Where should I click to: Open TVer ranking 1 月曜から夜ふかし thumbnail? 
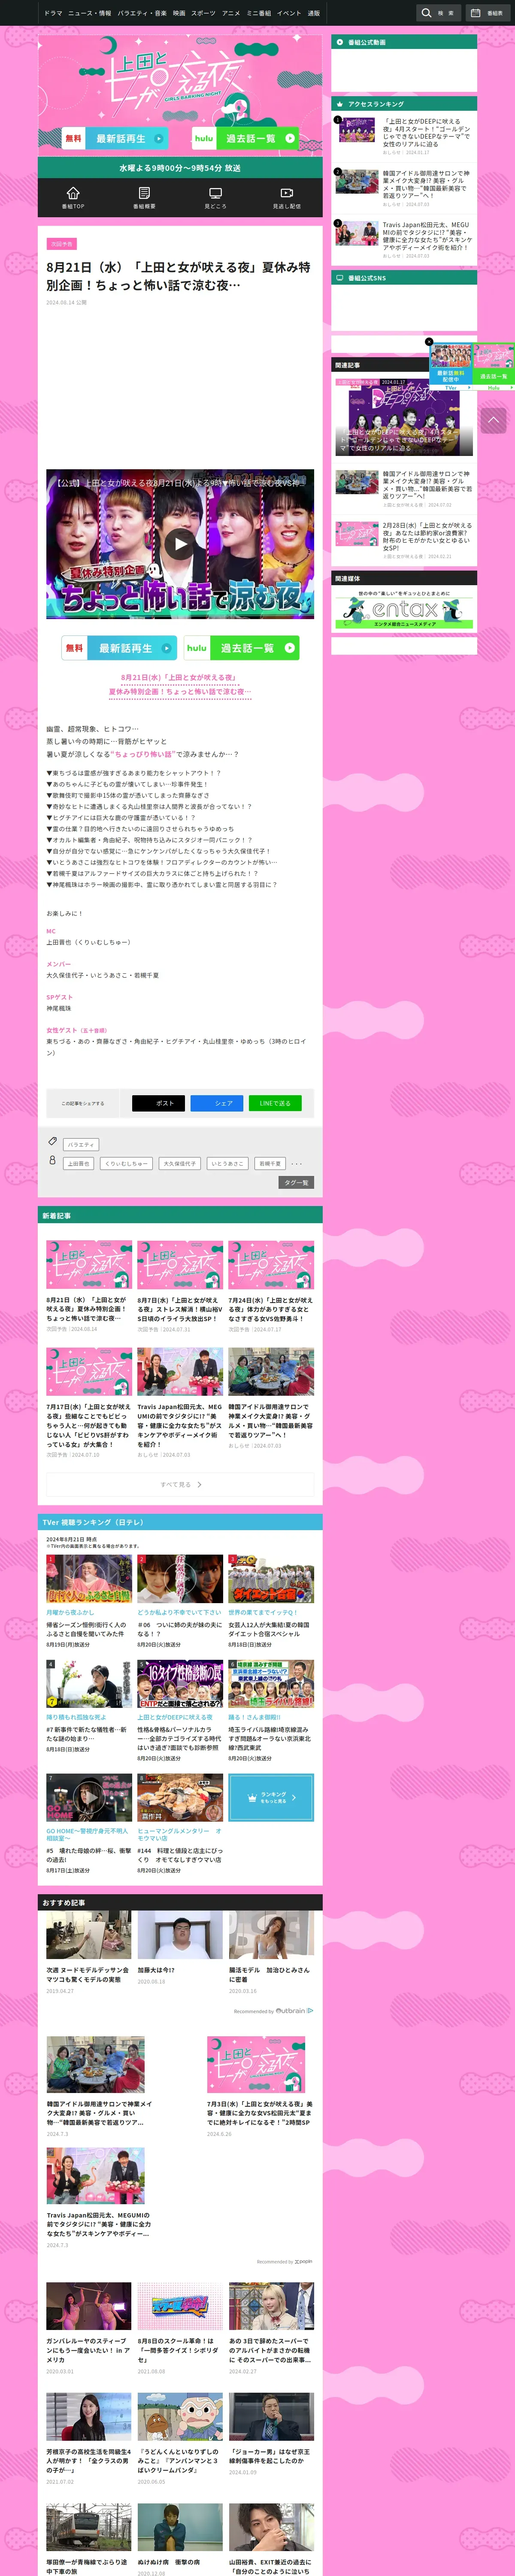click(x=89, y=1579)
